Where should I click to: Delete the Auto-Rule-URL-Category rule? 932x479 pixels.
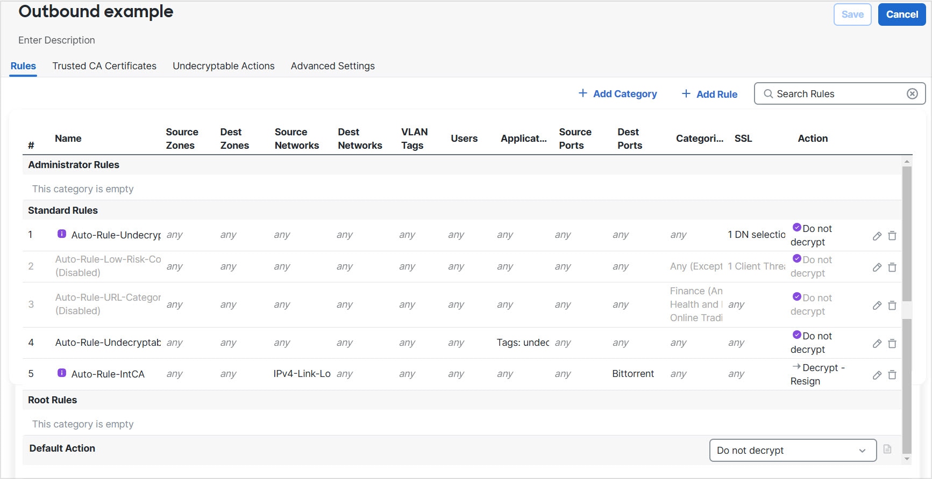click(x=892, y=306)
